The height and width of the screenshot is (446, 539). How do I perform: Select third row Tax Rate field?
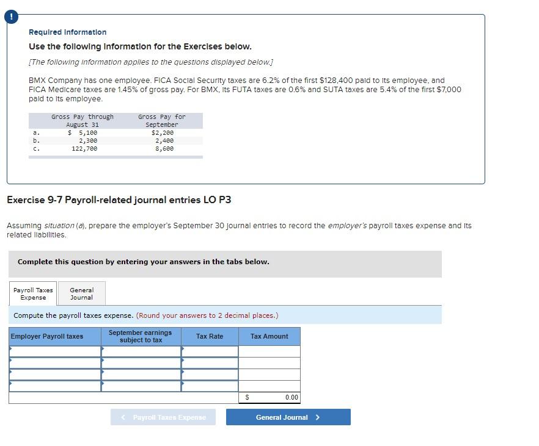tap(210, 375)
